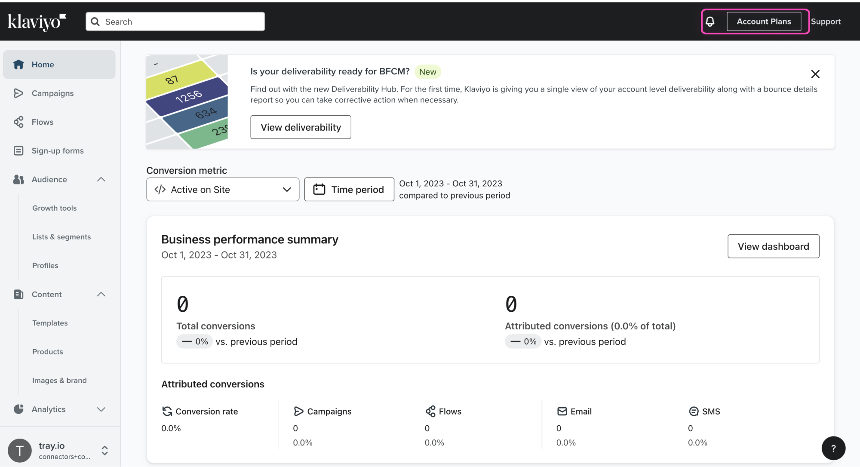The image size is (860, 467).
Task: Click the Sign-up forms sidebar icon
Action: pyautogui.click(x=18, y=151)
